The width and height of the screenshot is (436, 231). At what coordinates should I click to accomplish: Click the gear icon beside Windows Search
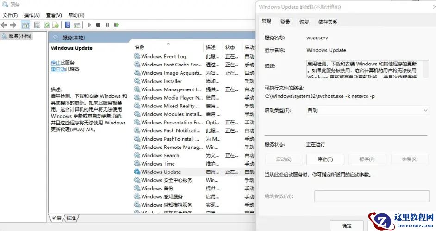click(137, 155)
